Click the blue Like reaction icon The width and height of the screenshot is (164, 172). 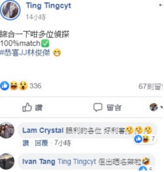tap(4, 86)
